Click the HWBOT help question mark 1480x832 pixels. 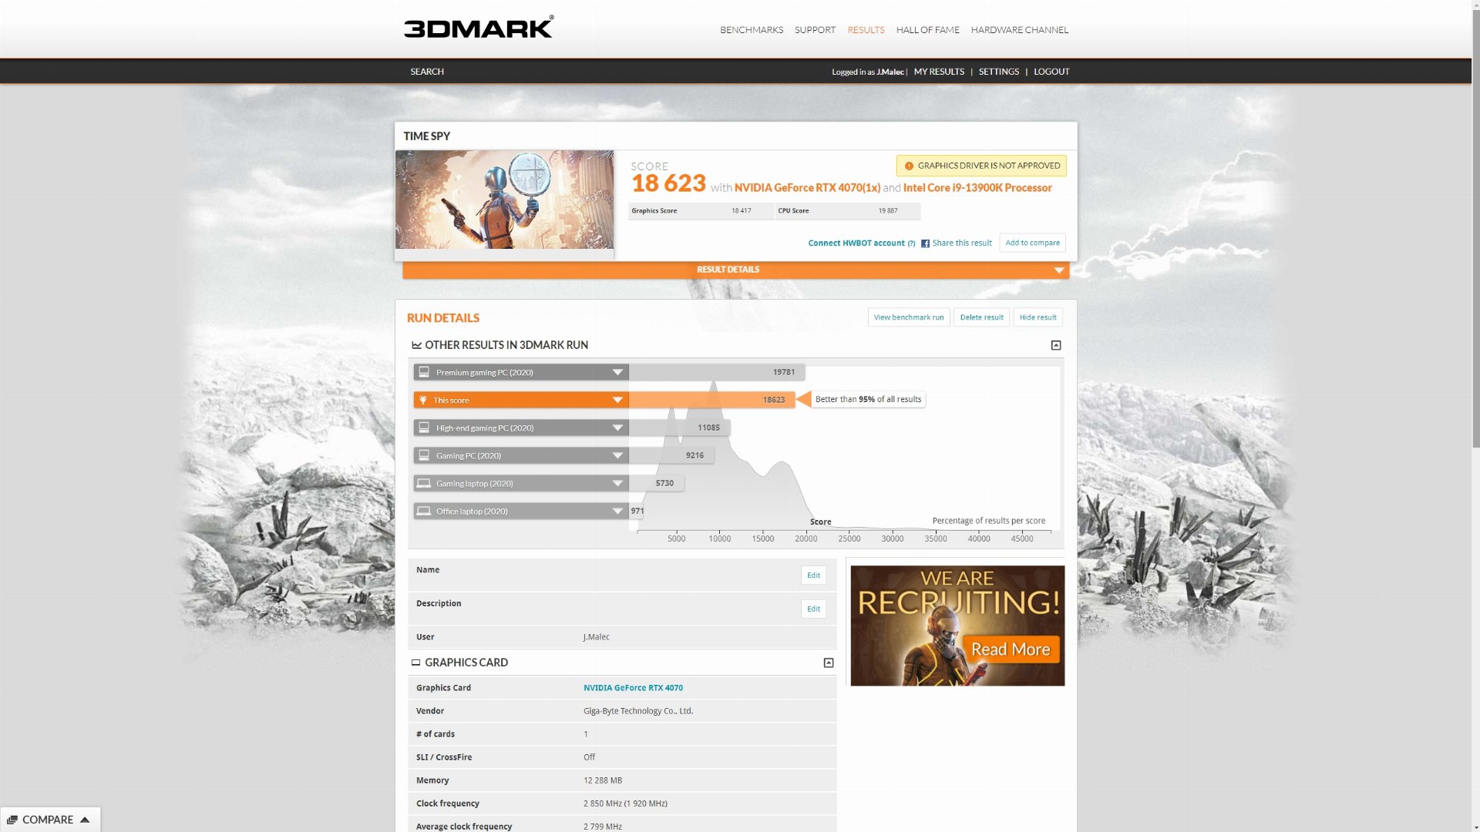(x=911, y=243)
